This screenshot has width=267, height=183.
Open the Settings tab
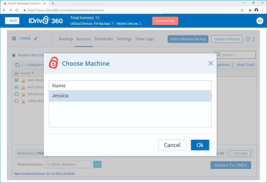pyautogui.click(x=124, y=39)
